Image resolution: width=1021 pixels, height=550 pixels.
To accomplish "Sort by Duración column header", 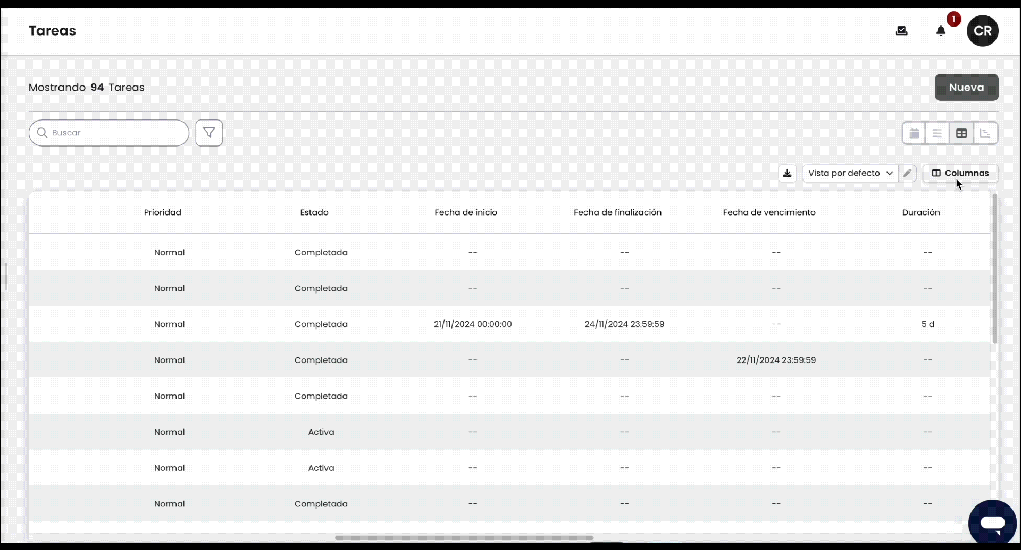I will [921, 212].
